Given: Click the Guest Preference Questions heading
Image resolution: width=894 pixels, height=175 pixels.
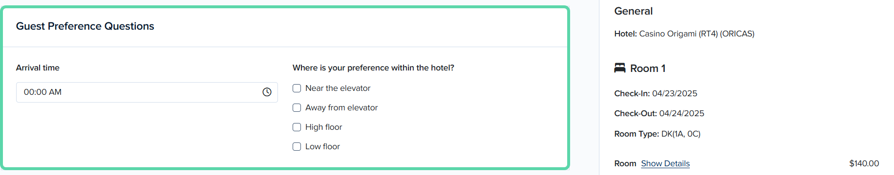Looking at the screenshot, I should pos(85,26).
